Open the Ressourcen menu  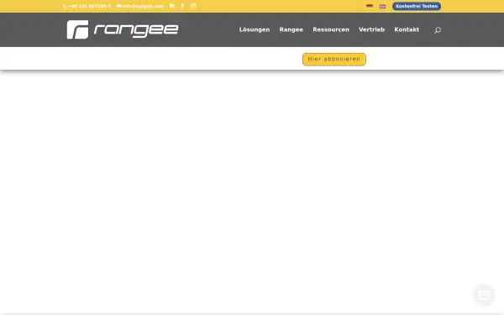tap(331, 29)
